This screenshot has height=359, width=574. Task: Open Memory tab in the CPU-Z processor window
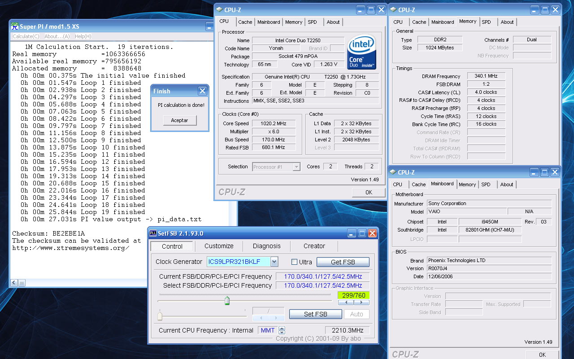click(x=294, y=22)
